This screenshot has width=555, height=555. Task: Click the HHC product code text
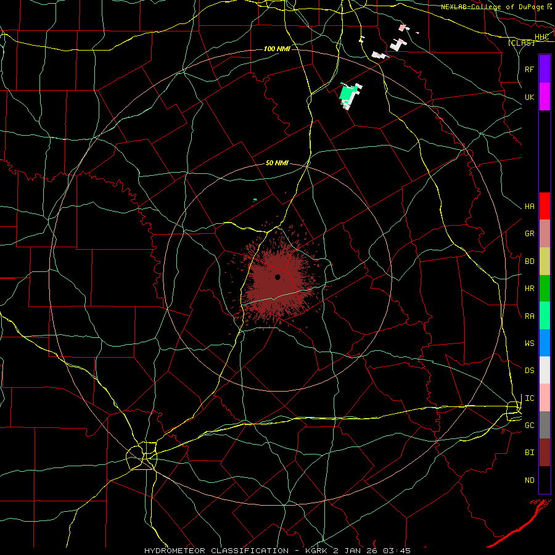541,37
